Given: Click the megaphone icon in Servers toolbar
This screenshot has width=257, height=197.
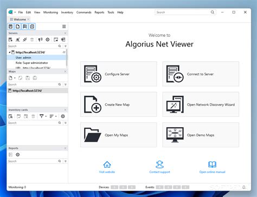Looking at the screenshot, I should coord(40,40).
